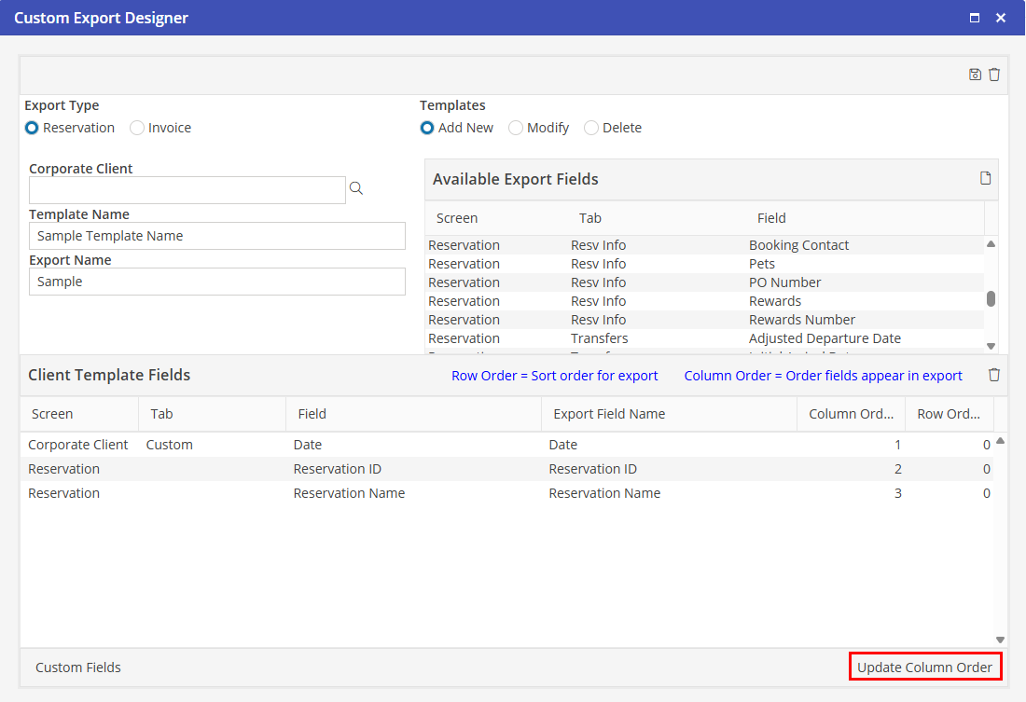Viewport: 1026px width, 702px height.
Task: Select the Reservation export type radio
Action: [33, 128]
